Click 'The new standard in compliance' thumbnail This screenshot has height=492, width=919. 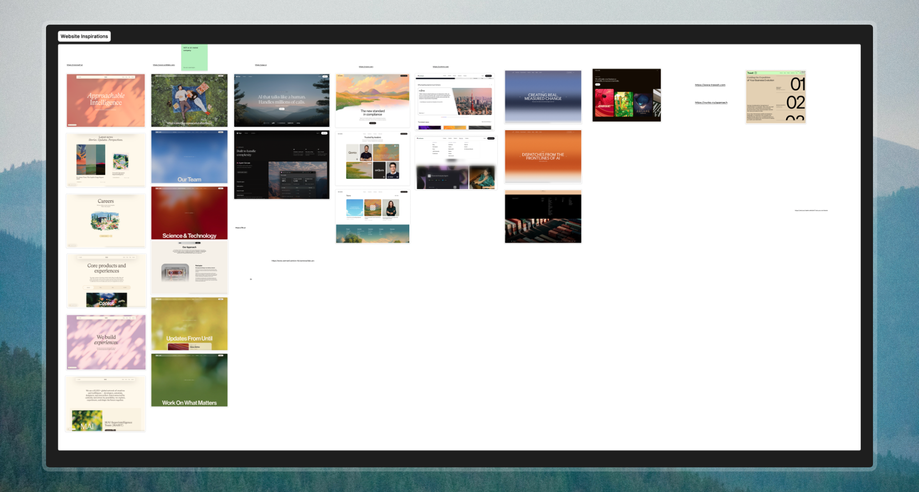(x=372, y=101)
